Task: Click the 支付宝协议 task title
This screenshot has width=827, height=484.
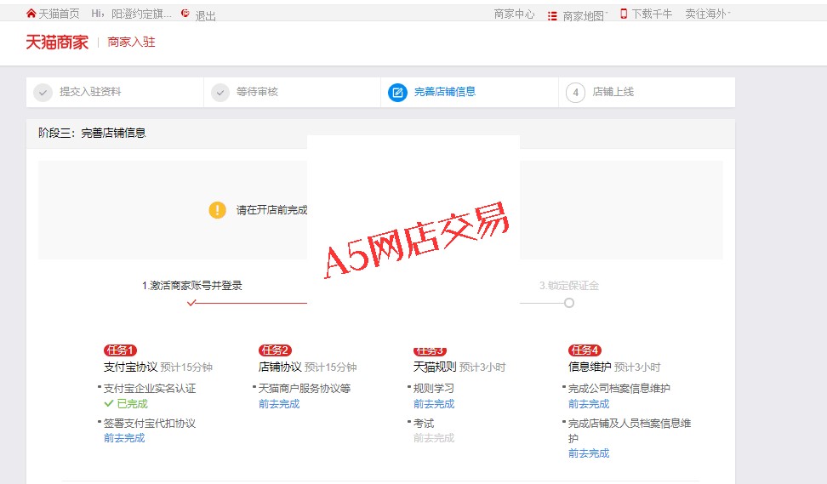Action: click(x=130, y=367)
